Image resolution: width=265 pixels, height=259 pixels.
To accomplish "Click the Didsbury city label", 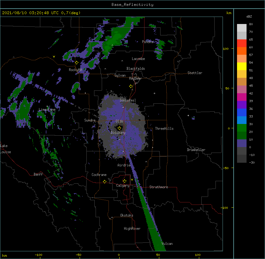I will (x=118, y=133).
